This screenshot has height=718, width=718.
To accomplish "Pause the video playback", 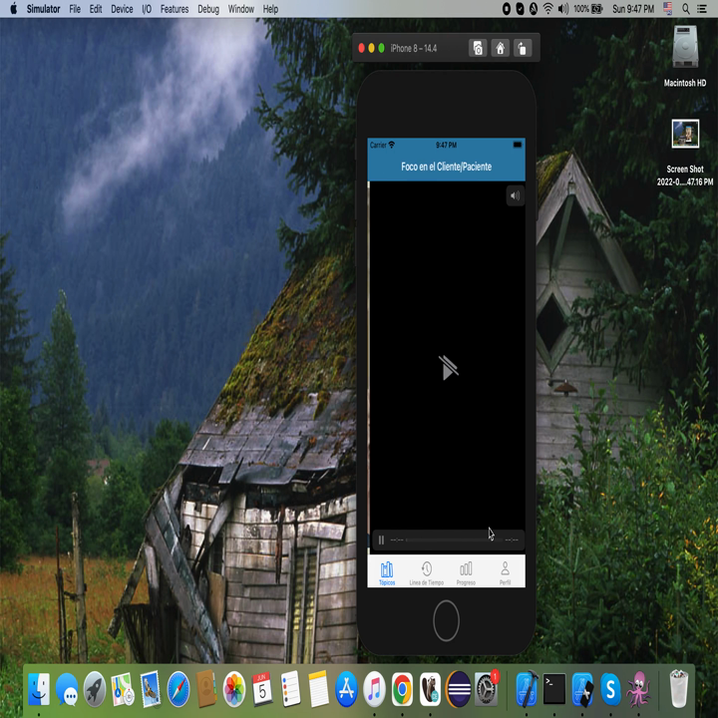I will pos(381,540).
